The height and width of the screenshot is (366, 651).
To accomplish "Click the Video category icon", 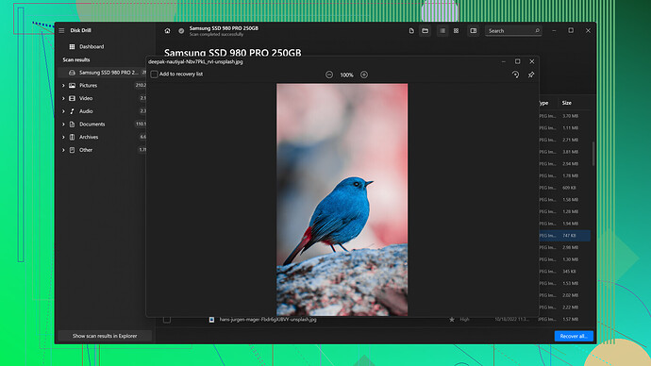I will click(73, 98).
